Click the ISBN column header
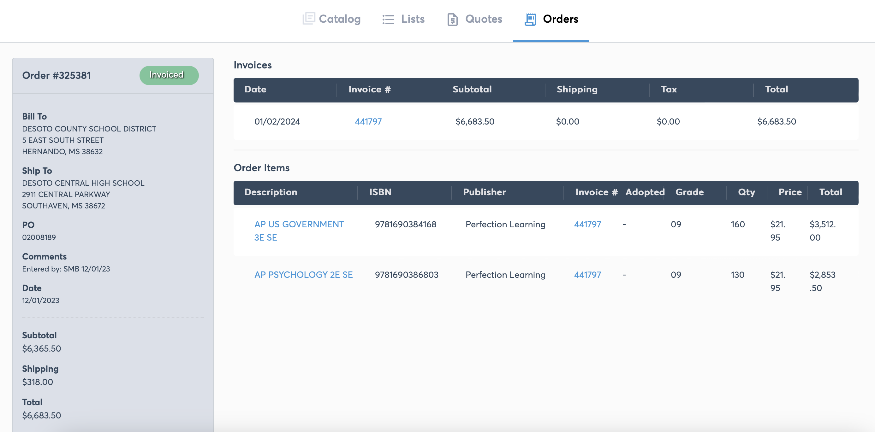Image resolution: width=875 pixels, height=432 pixels. 380,192
